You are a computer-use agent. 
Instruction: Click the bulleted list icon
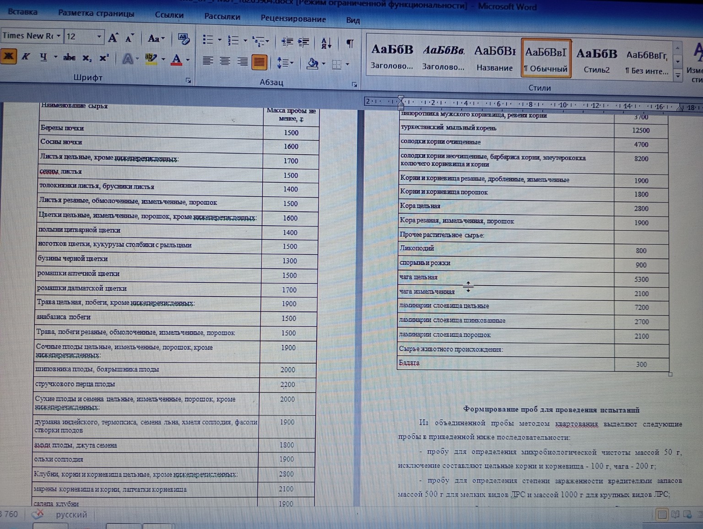click(208, 40)
